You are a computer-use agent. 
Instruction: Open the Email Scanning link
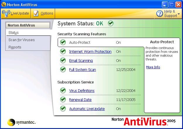[x=81, y=61]
